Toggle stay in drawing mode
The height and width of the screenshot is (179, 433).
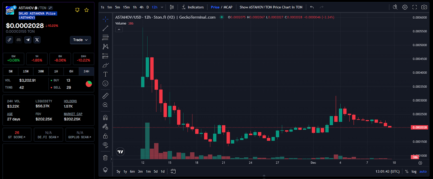(x=106, y=127)
